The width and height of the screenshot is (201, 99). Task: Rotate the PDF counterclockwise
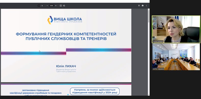coord(64,6)
